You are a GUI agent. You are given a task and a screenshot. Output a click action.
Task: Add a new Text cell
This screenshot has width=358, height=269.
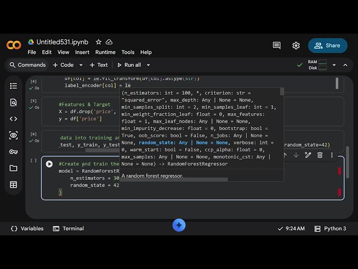click(98, 65)
